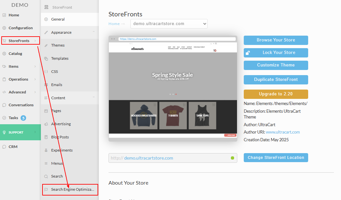Viewport: 341px width, 200px height.
Task: Open the www.ultracart.com author link
Action: (283, 132)
